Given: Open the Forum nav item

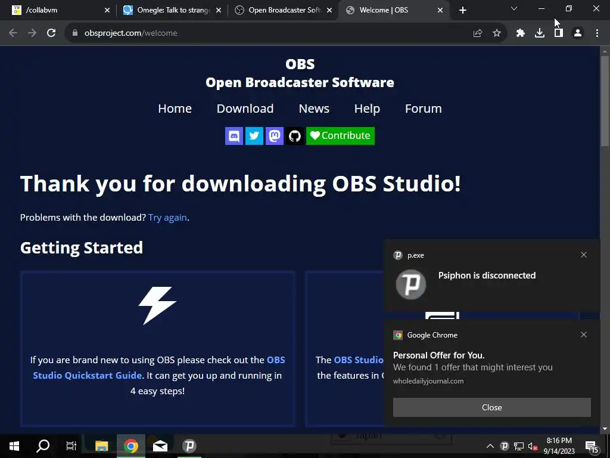Looking at the screenshot, I should 424,109.
